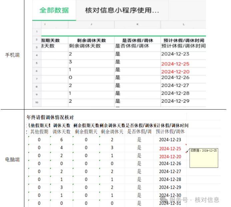Click desktop cell 2024-12-31
The image size is (231, 207).
[x=170, y=203]
